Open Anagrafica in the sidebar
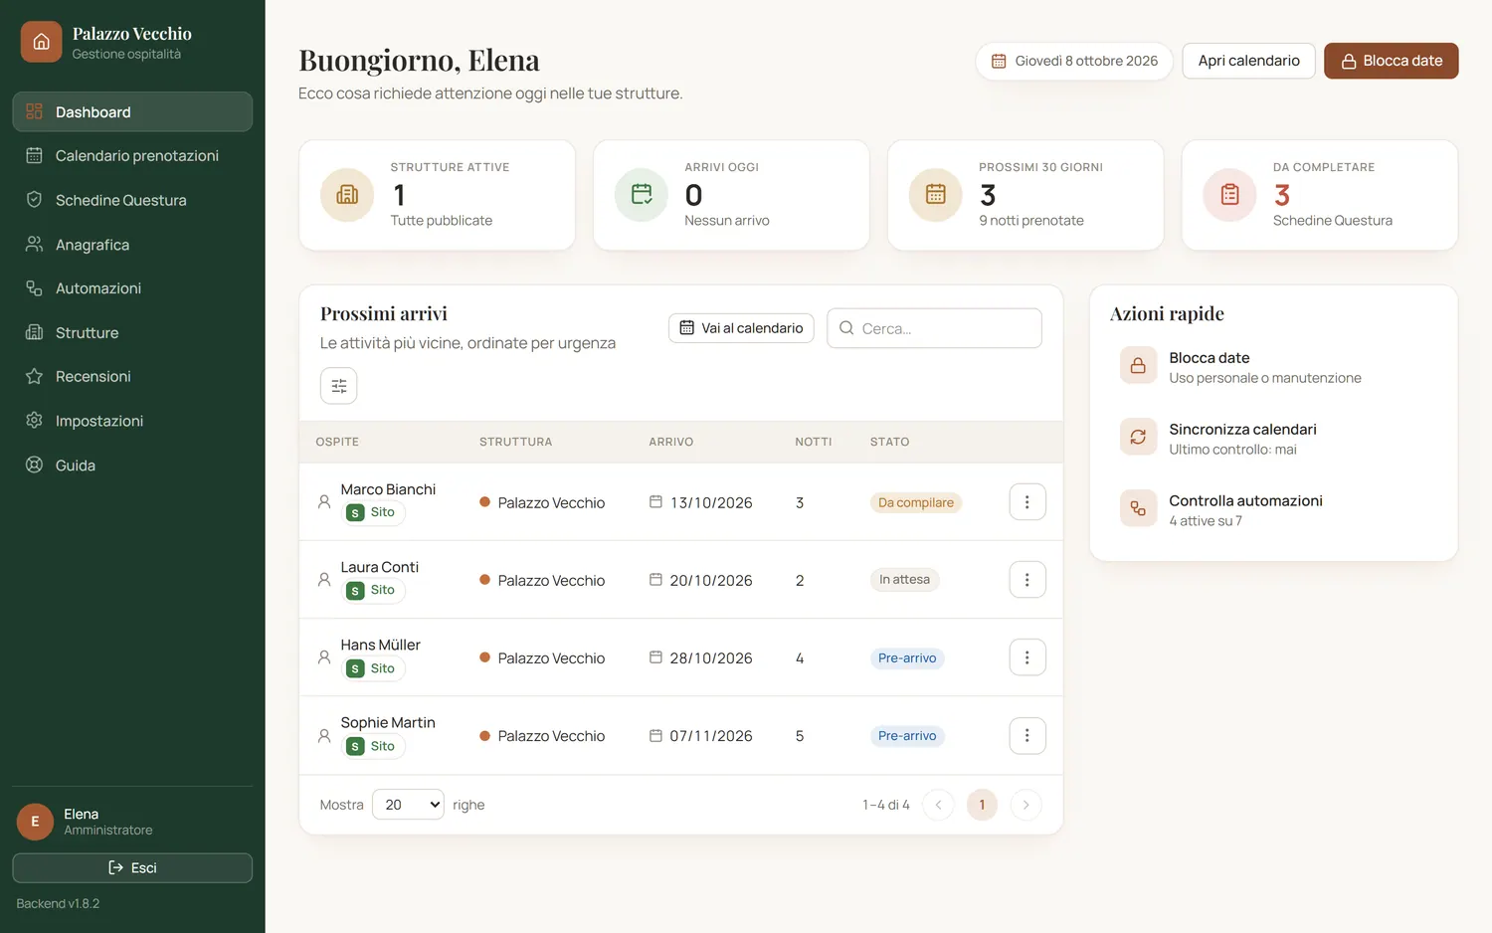This screenshot has height=933, width=1492. 132,245
